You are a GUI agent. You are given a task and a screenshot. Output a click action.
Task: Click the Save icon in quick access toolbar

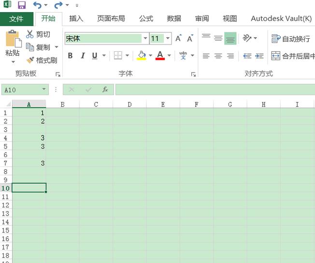point(22,5)
